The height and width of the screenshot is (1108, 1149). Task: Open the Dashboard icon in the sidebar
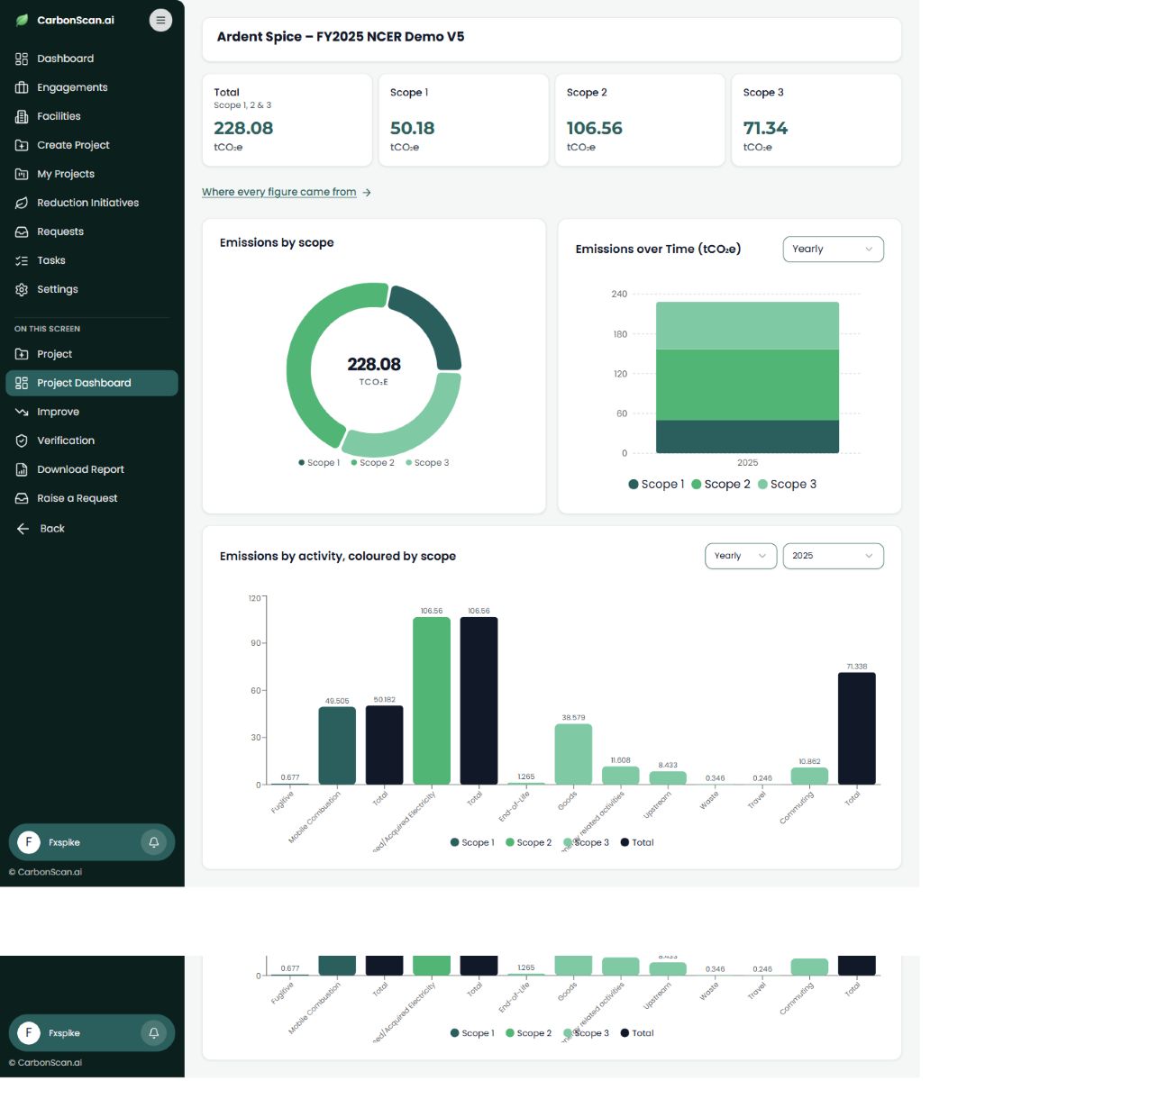pyautogui.click(x=22, y=59)
